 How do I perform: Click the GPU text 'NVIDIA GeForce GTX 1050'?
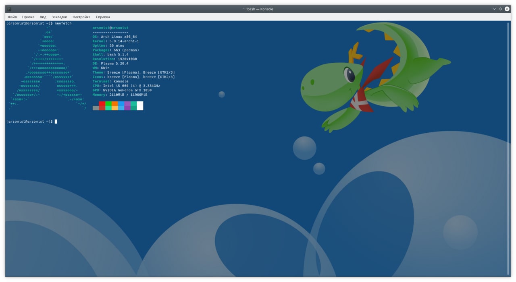pyautogui.click(x=127, y=90)
